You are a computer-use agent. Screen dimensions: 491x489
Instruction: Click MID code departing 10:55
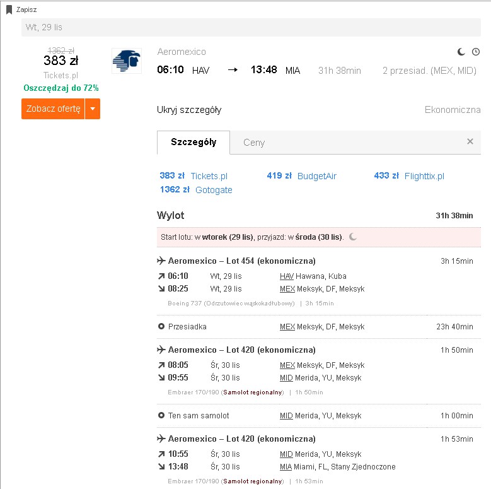(286, 454)
